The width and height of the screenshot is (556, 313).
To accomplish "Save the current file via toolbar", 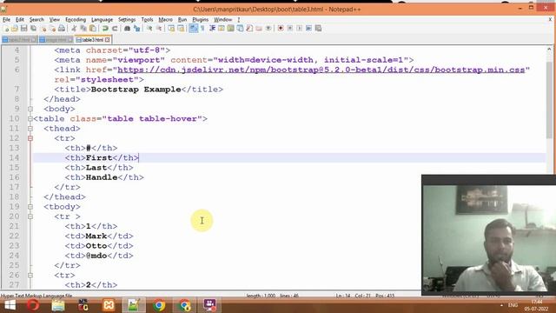I will point(24,29).
